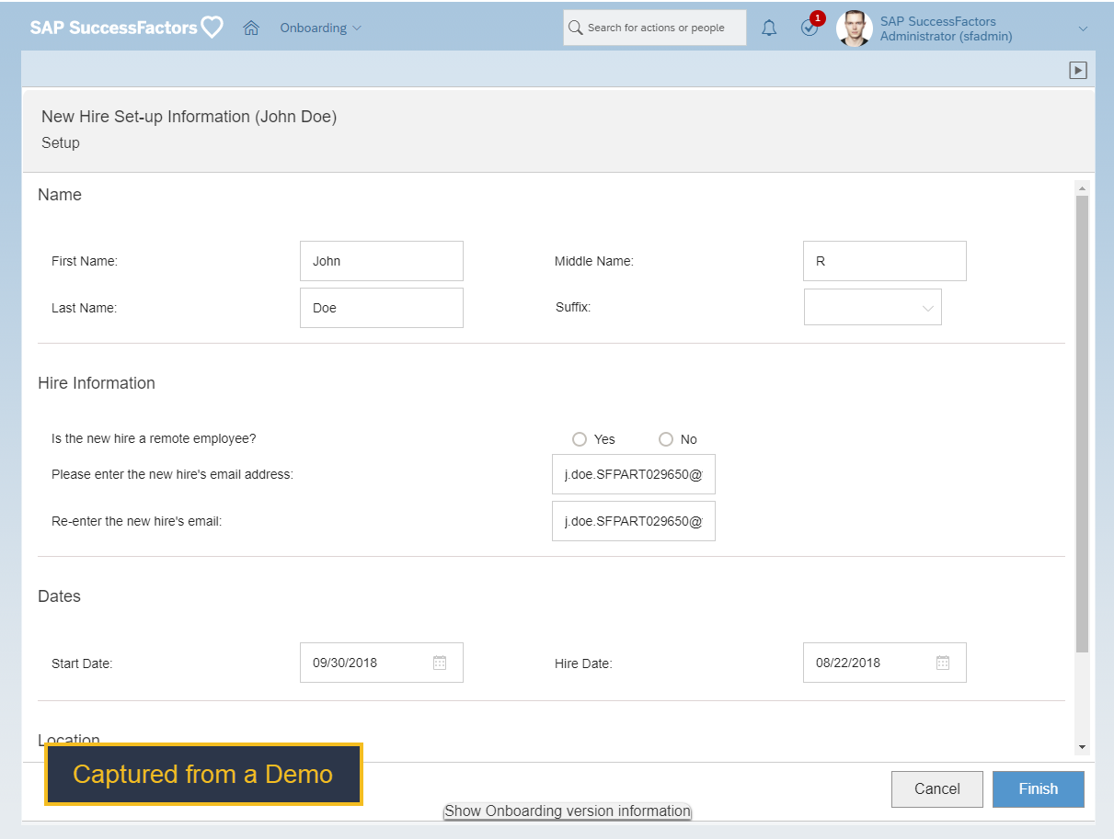
Task: Click the First Name field
Action: (x=382, y=261)
